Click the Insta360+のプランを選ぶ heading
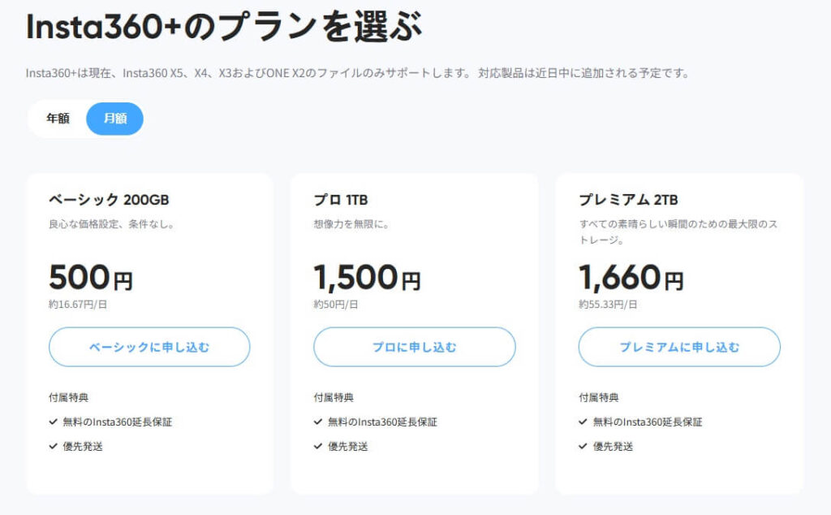 [x=224, y=28]
